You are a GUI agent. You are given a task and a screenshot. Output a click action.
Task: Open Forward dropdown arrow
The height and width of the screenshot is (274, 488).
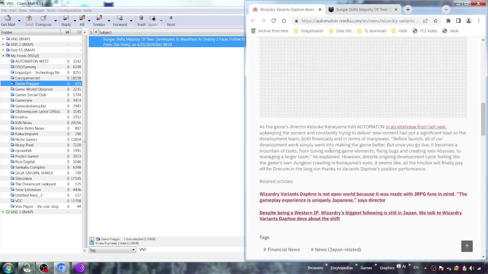131,21
